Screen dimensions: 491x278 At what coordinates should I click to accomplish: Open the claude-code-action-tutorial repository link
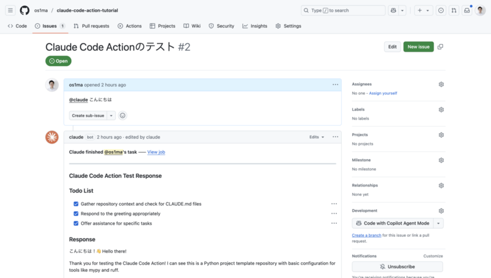tap(87, 10)
